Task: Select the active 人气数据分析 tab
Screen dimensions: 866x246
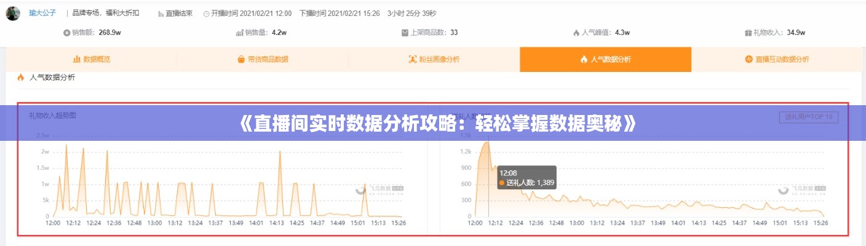Action: coord(606,59)
